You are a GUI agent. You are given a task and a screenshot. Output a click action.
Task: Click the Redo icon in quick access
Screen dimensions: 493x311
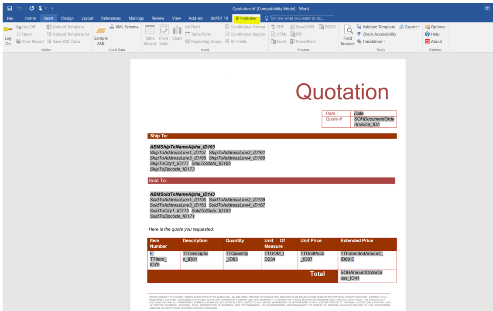[31, 8]
